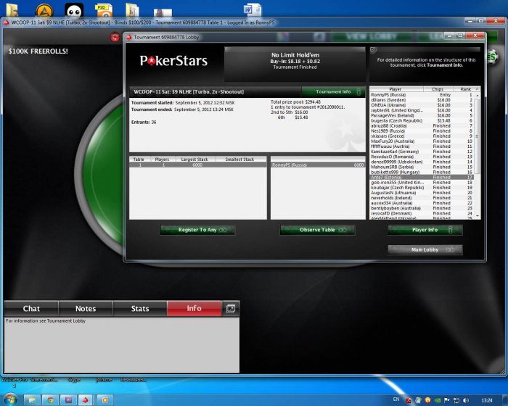508x406 pixels.
Task: Click the Observe Table button
Action: point(318,230)
